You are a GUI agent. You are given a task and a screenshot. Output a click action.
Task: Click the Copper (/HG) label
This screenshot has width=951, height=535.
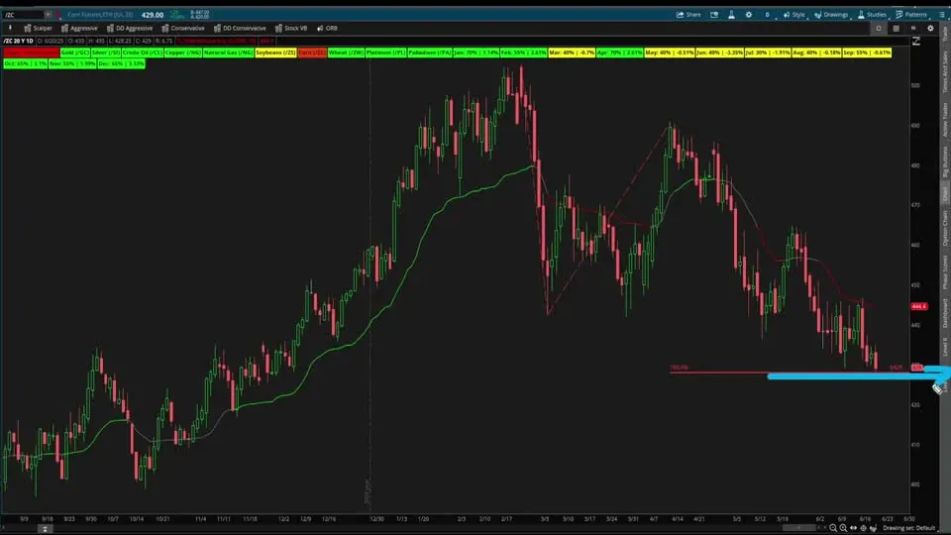[x=183, y=53]
